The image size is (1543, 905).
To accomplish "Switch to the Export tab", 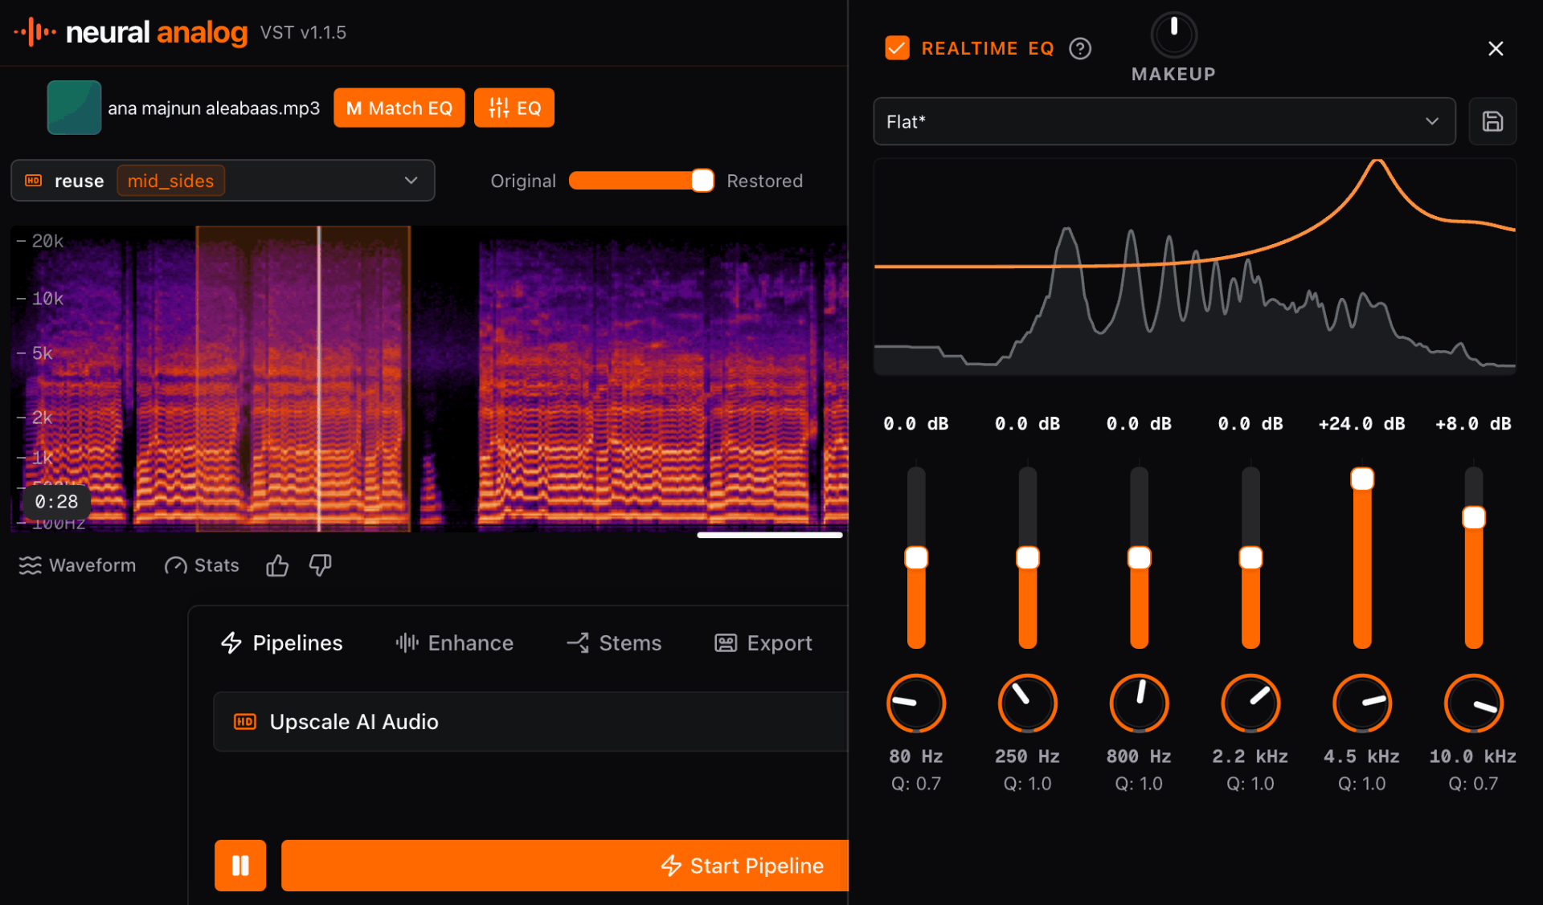I will 763,642.
